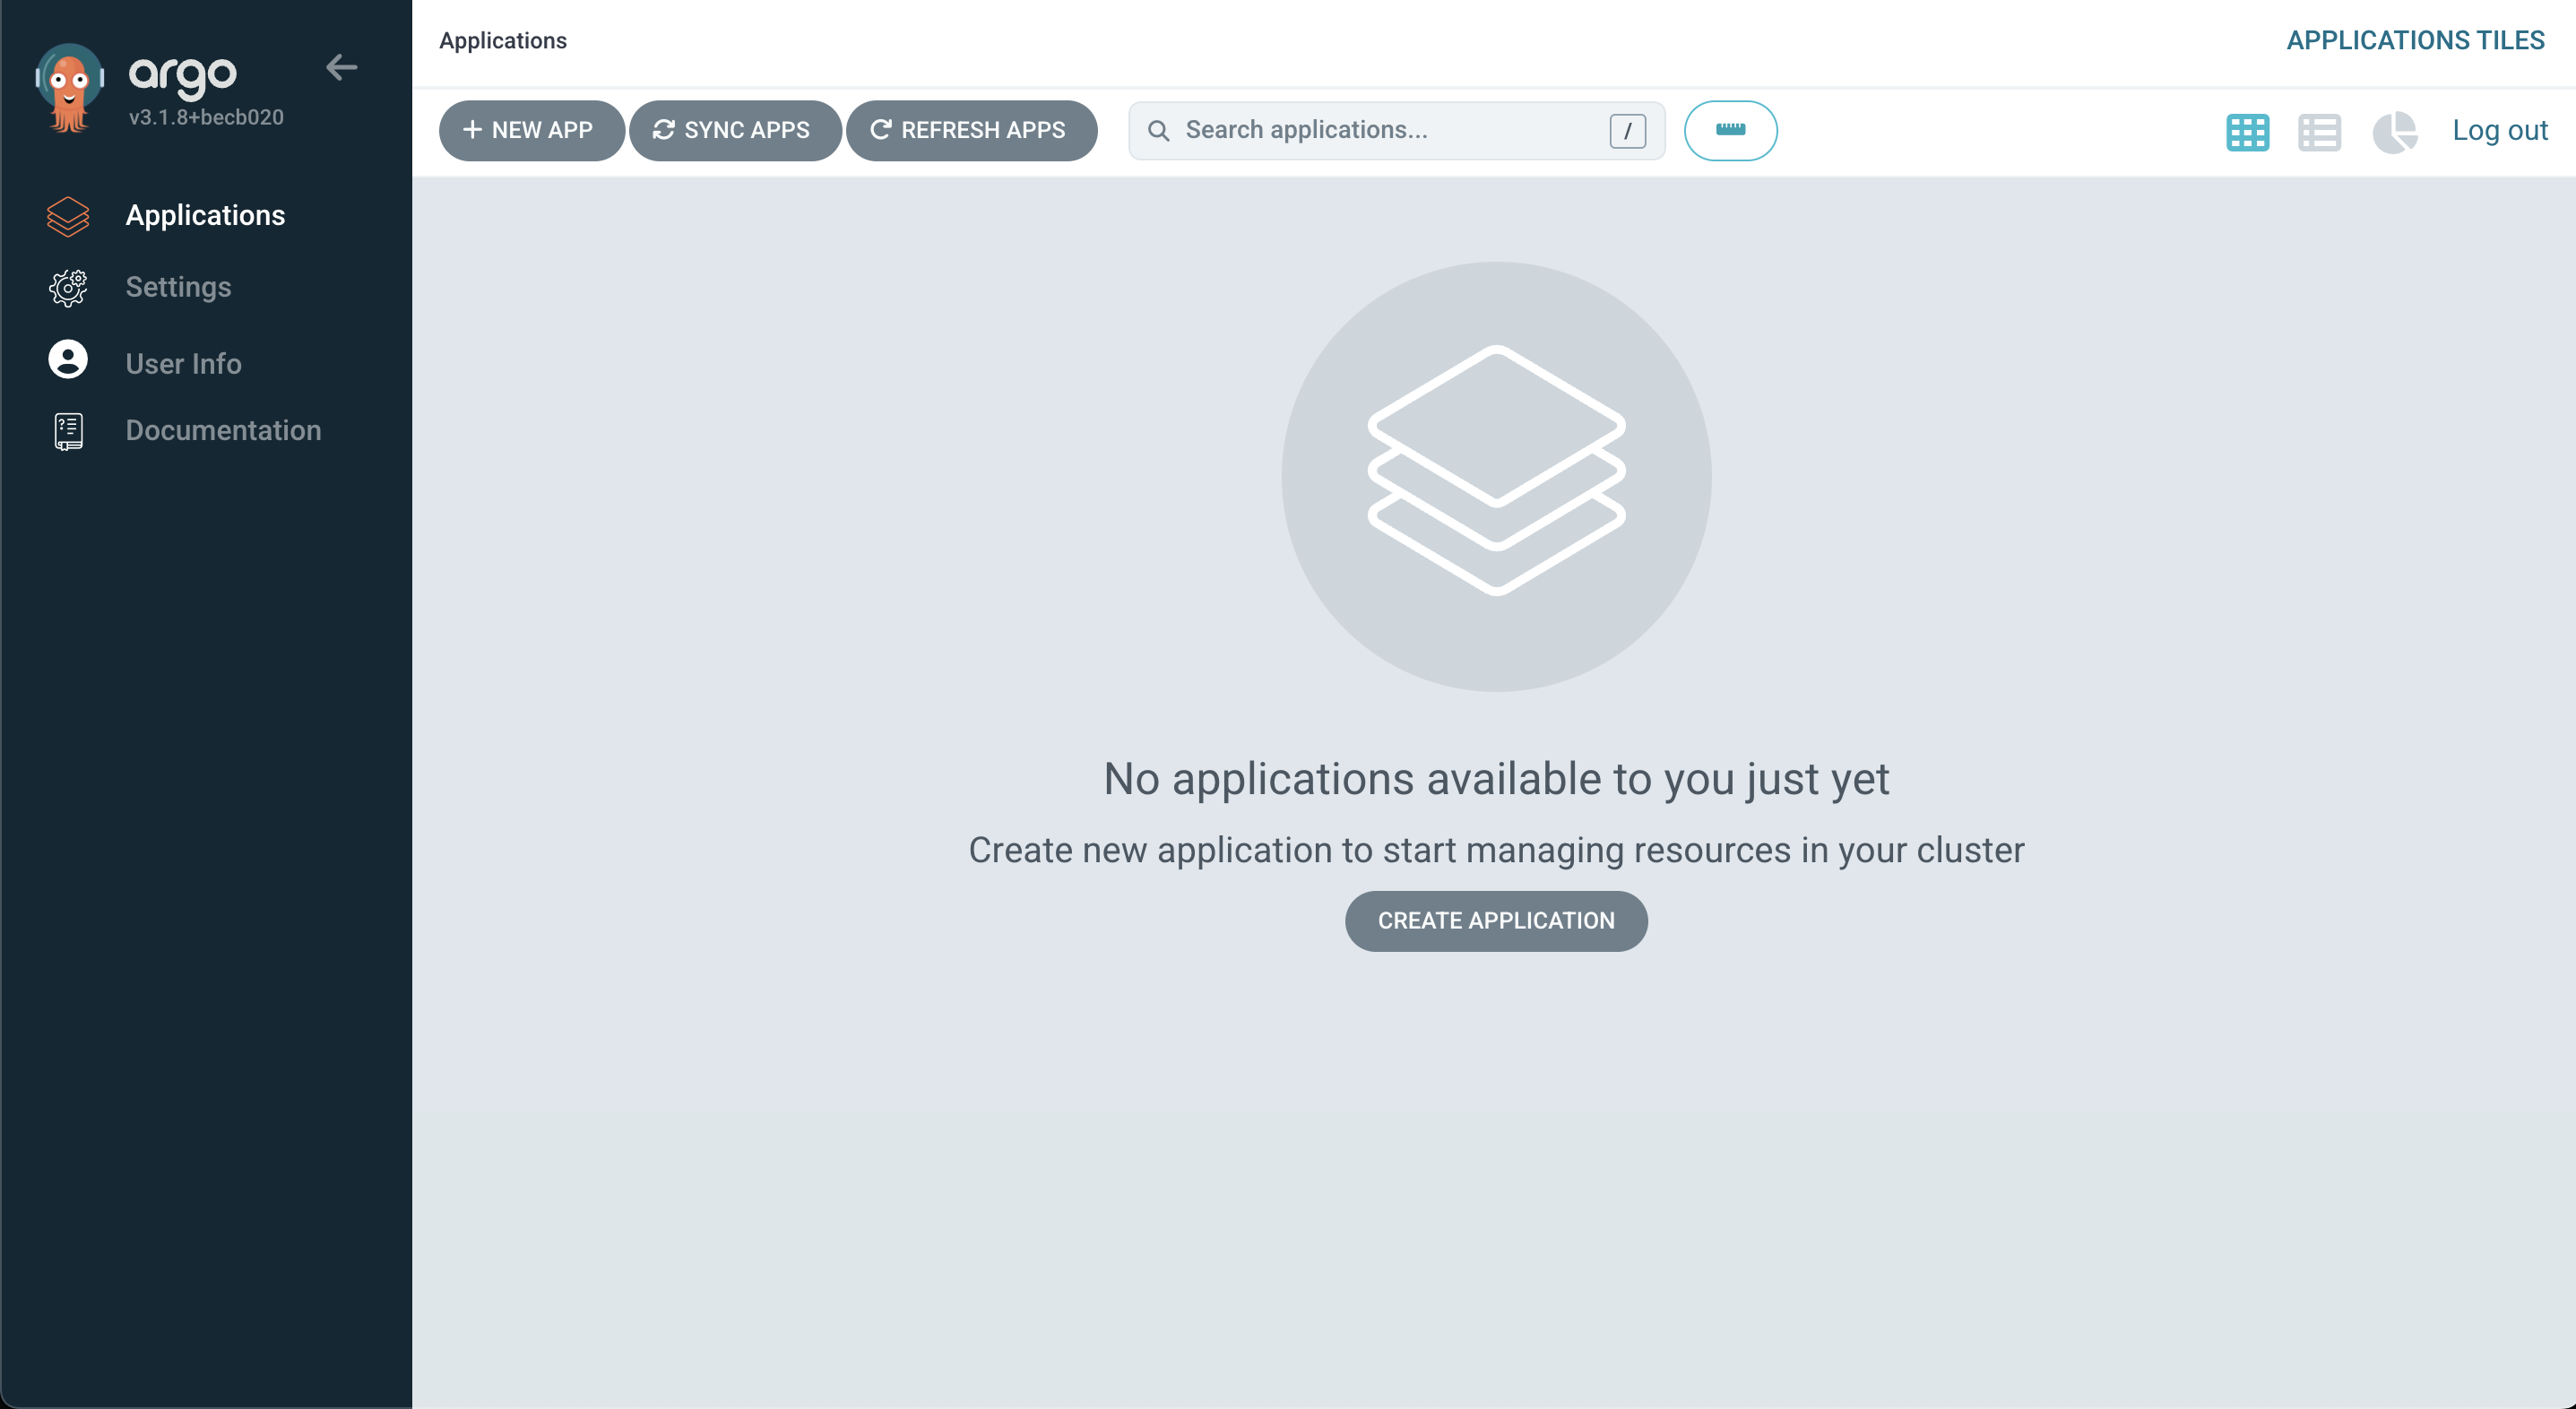
Task: Collapse sidebar with the back arrow
Action: coord(341,67)
